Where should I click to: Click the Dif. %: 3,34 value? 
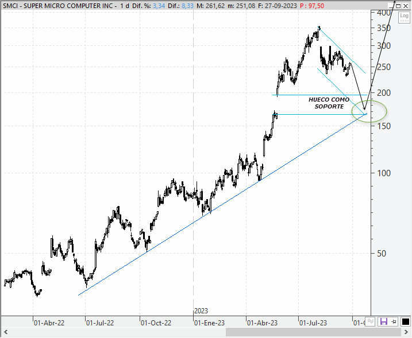148,6
